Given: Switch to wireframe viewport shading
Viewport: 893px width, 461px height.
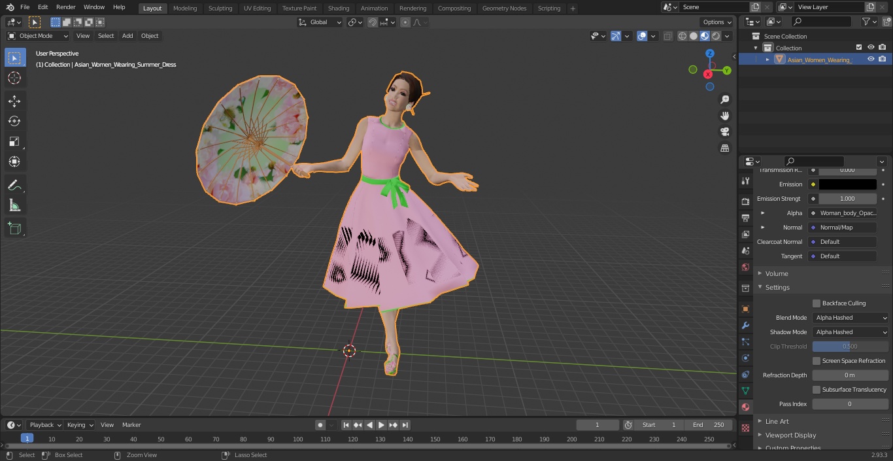Looking at the screenshot, I should coord(682,36).
